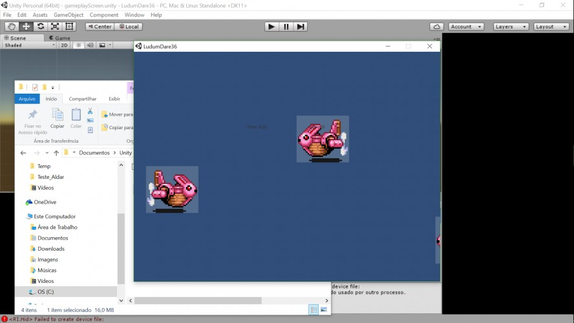Click Mover para button
Image resolution: width=574 pixels, height=323 pixels.
(x=117, y=114)
